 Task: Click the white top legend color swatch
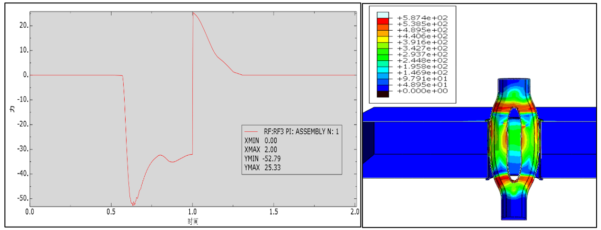(x=382, y=15)
